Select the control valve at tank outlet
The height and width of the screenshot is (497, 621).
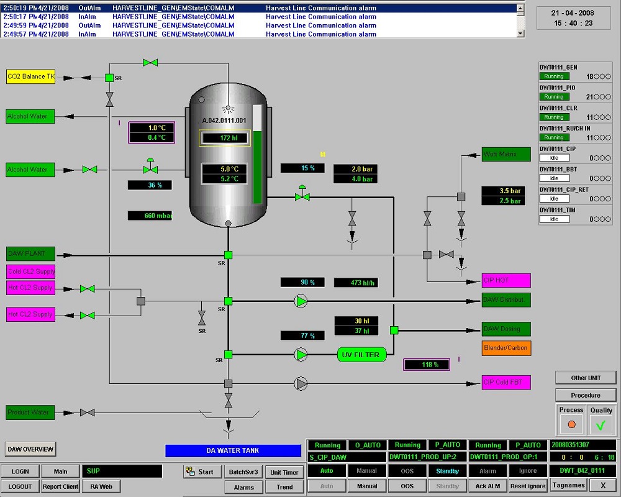tap(302, 196)
